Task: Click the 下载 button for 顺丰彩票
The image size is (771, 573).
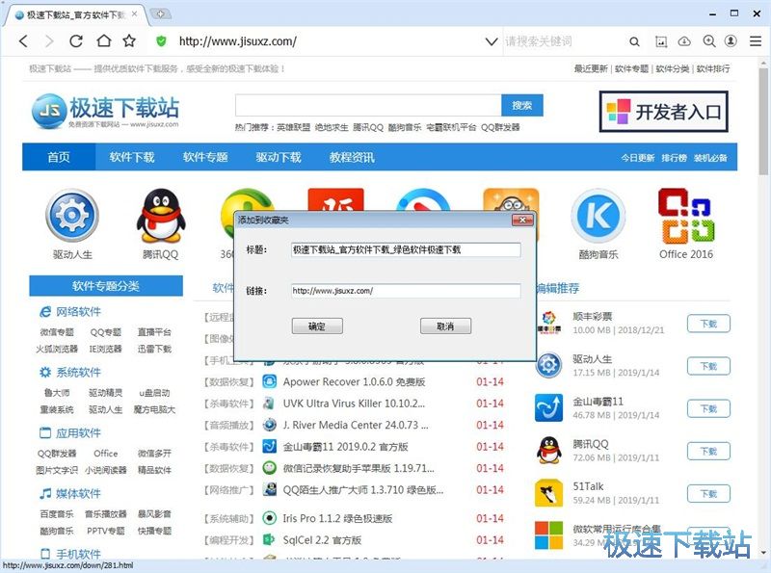Action: pyautogui.click(x=708, y=324)
